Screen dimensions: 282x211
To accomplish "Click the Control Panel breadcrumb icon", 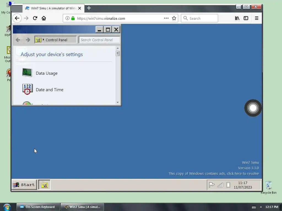I will point(38,40).
